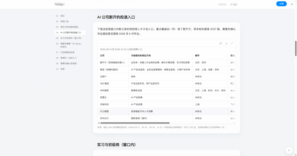Click the page's vertical scrollbar thumb
297x156 pixels.
296,48
